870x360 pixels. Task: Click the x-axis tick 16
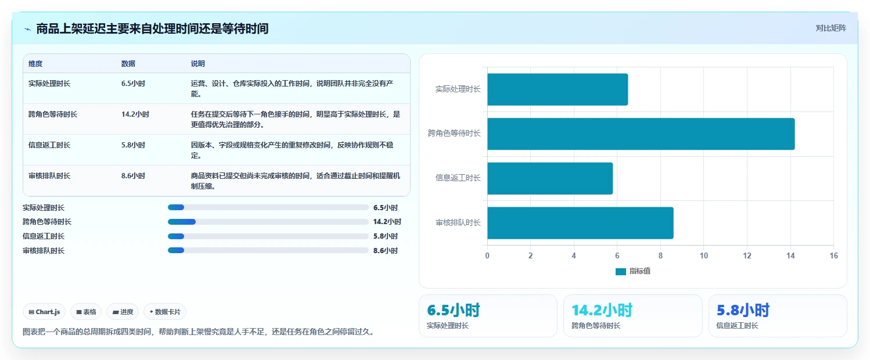click(x=833, y=255)
